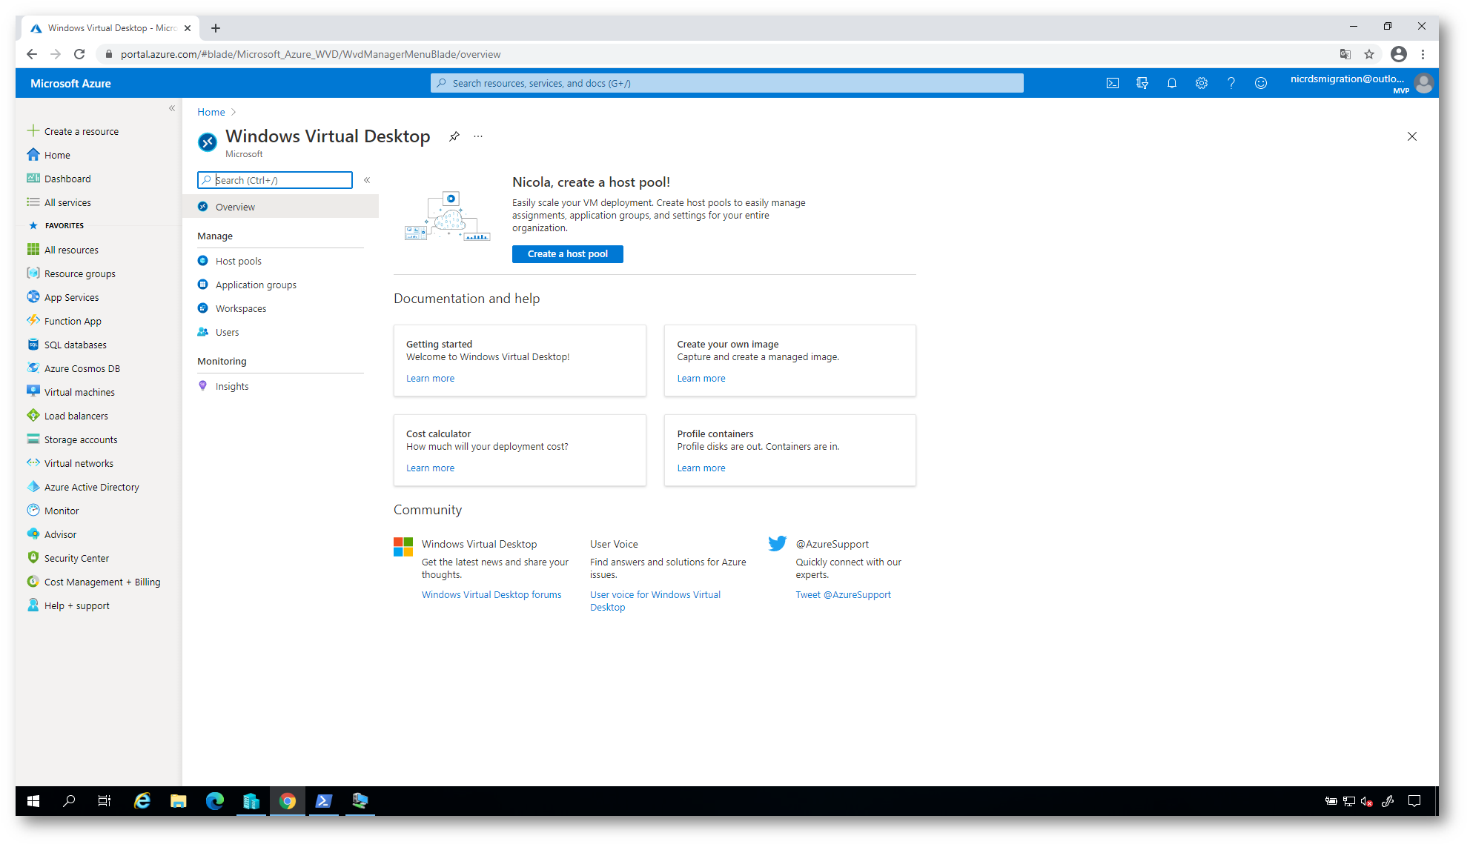Open the notifications bell
Screen dimensions: 1470x847
click(x=1171, y=83)
